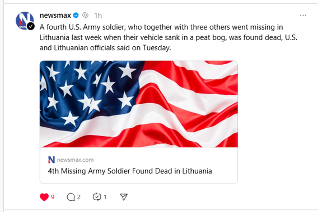Click the small Newsmax N favicon
This screenshot has width=318, height=212.
(52, 160)
